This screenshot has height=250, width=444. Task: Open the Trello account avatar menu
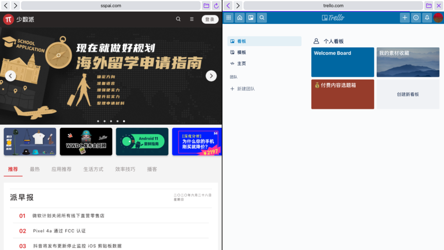(x=438, y=18)
